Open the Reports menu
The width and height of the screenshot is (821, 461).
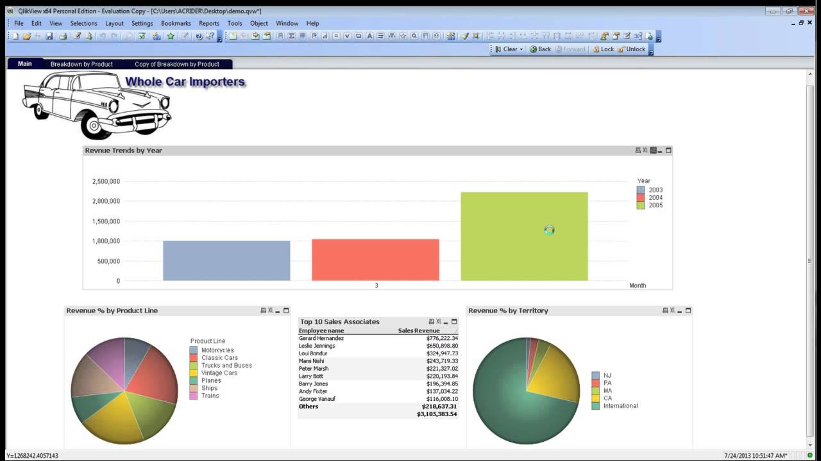(x=209, y=23)
